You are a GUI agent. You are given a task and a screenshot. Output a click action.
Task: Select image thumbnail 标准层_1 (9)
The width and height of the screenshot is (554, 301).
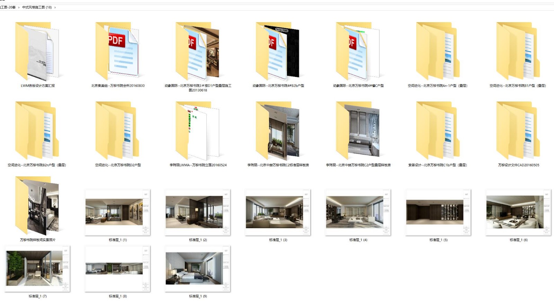[198, 269]
